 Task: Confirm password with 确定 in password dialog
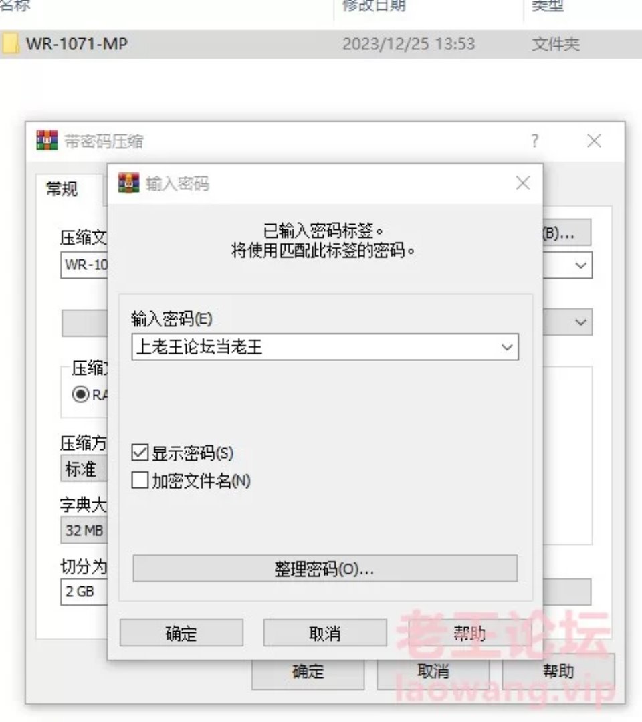(x=181, y=633)
